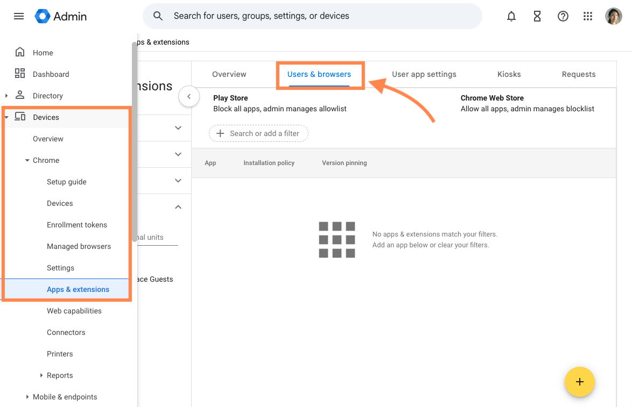Open the tasks hourglass icon
Screen dimensions: 632x407
(x=537, y=16)
